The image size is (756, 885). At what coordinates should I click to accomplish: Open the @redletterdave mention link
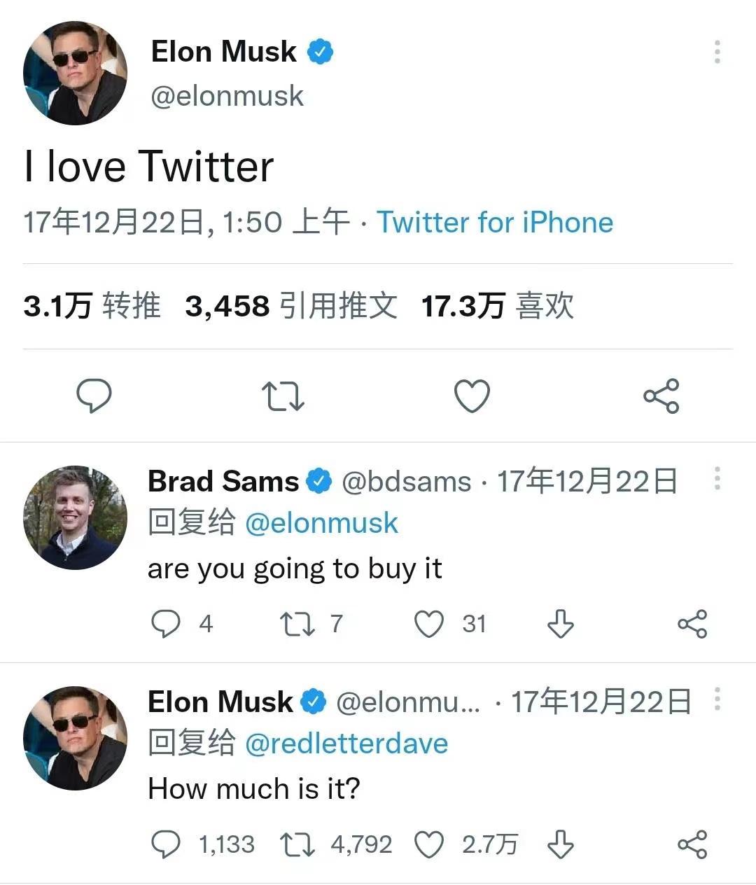click(346, 743)
